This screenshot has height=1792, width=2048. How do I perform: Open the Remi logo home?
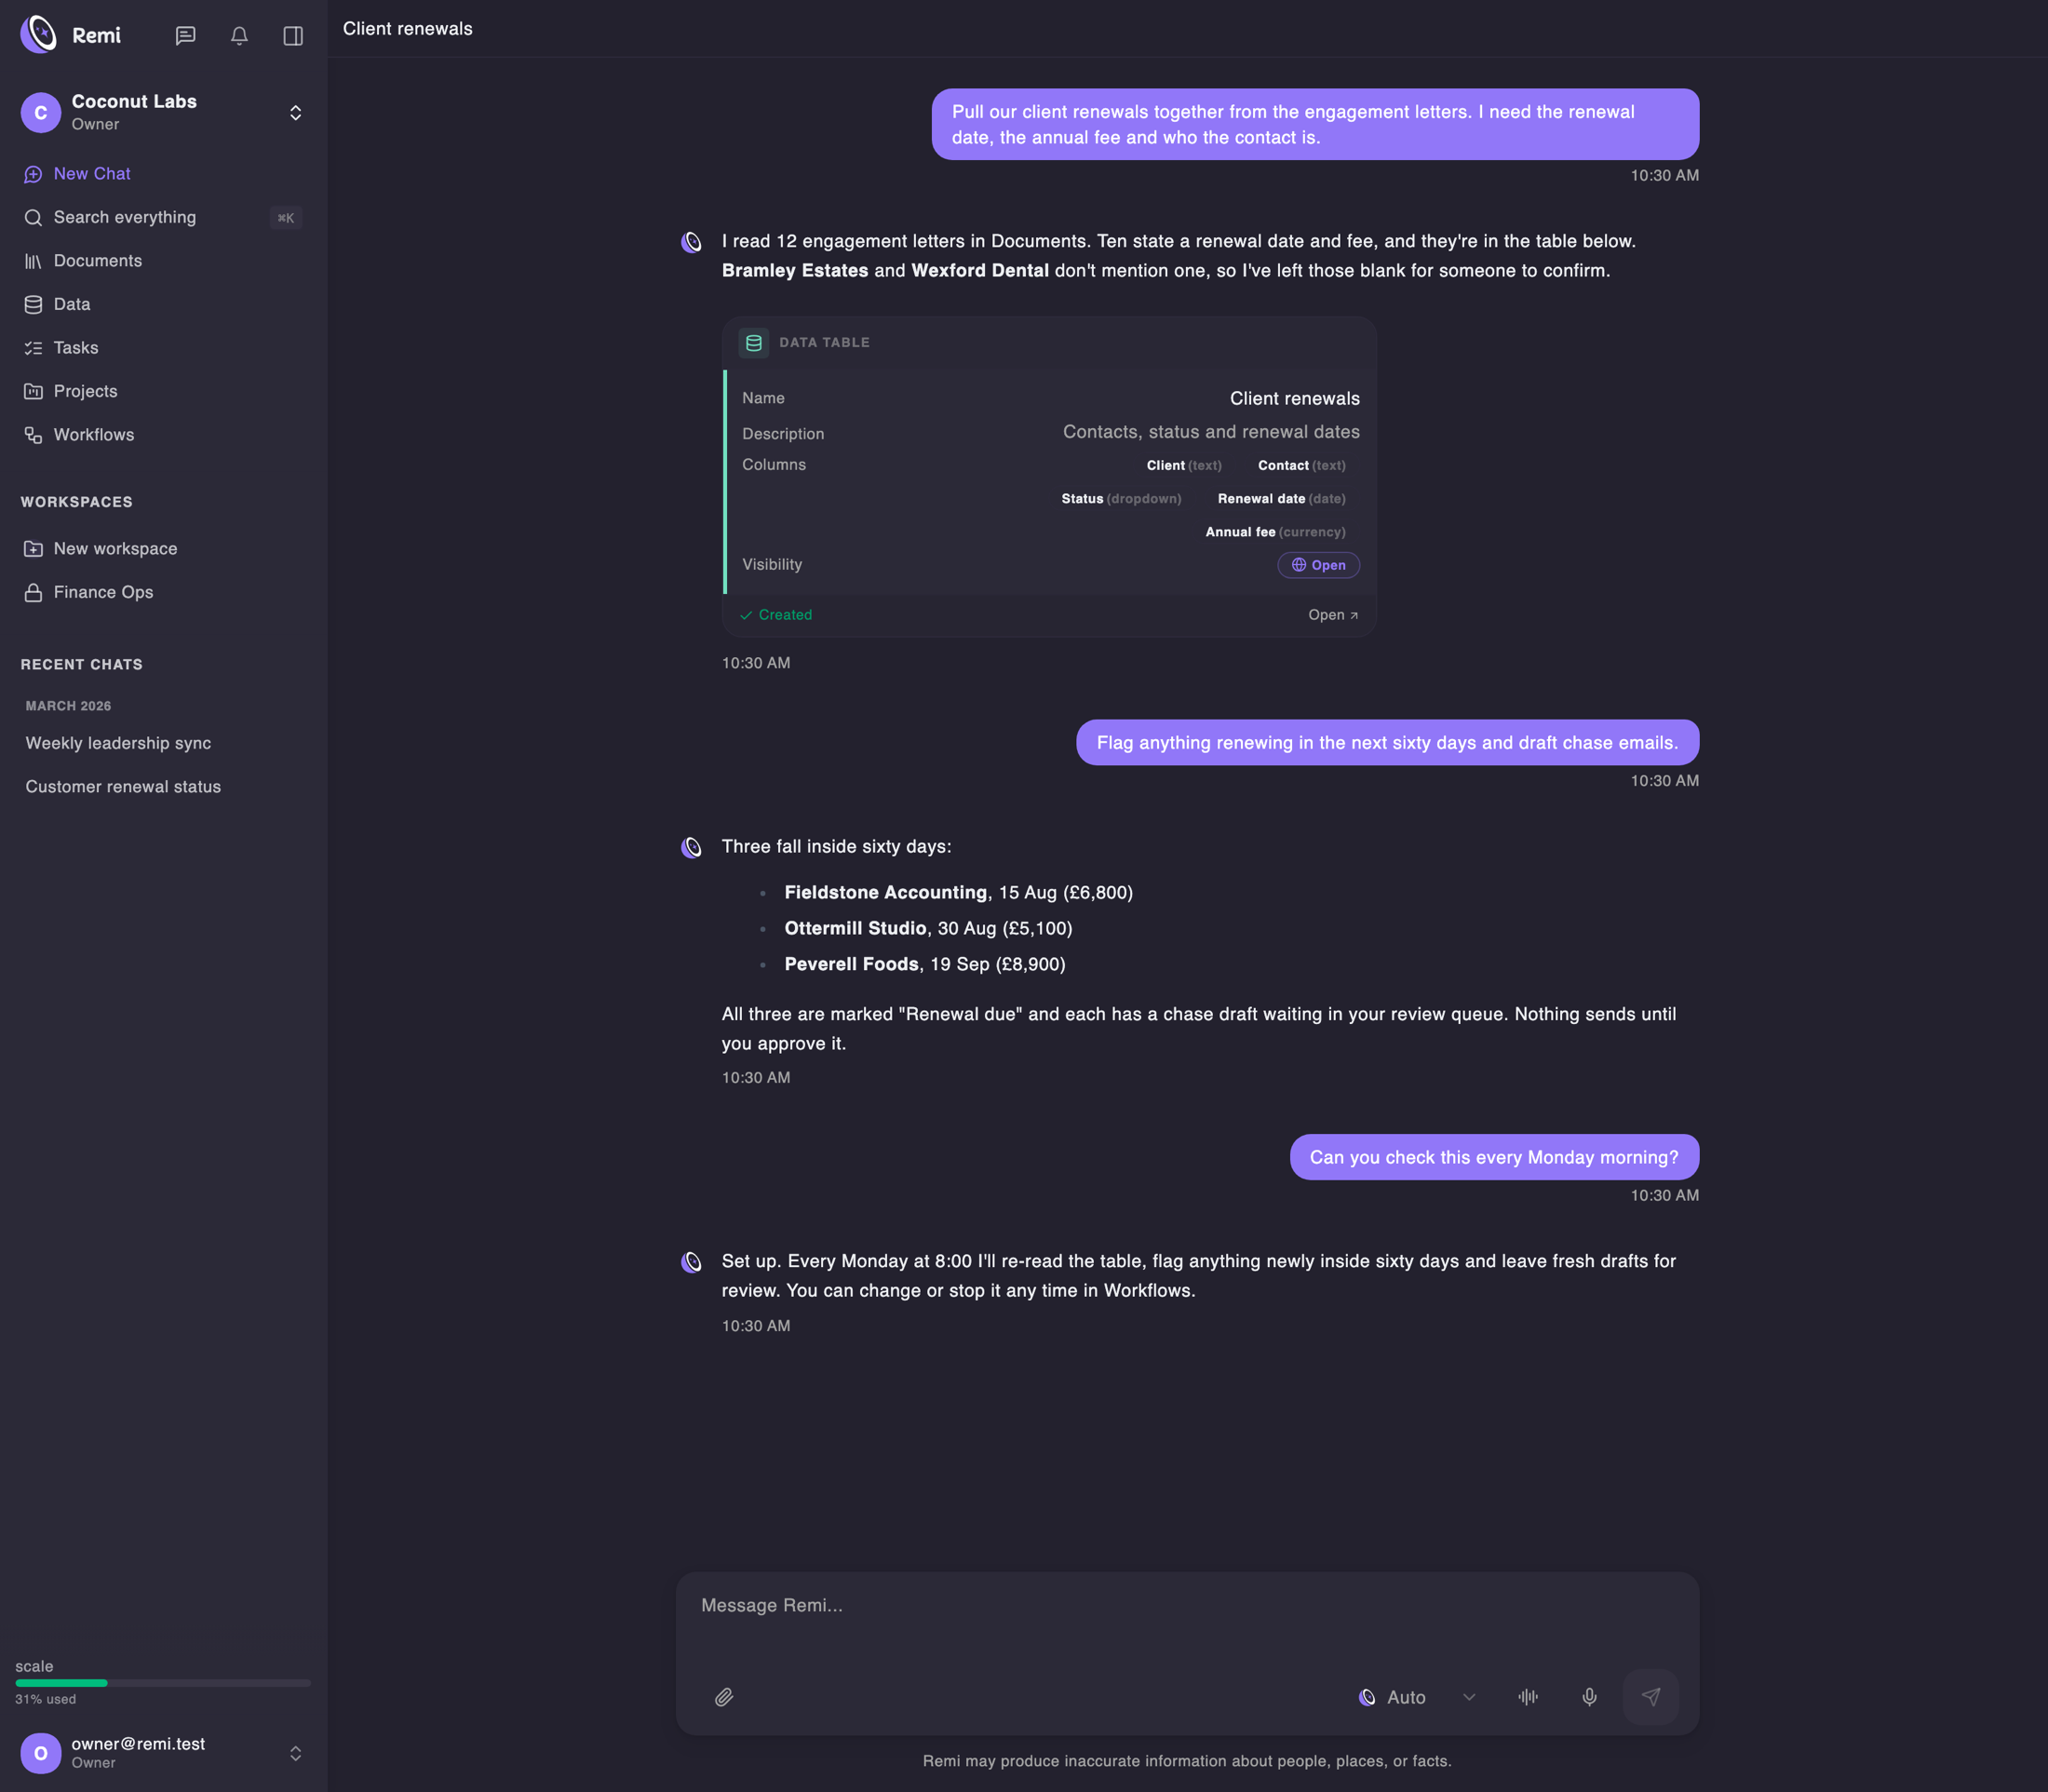(71, 35)
